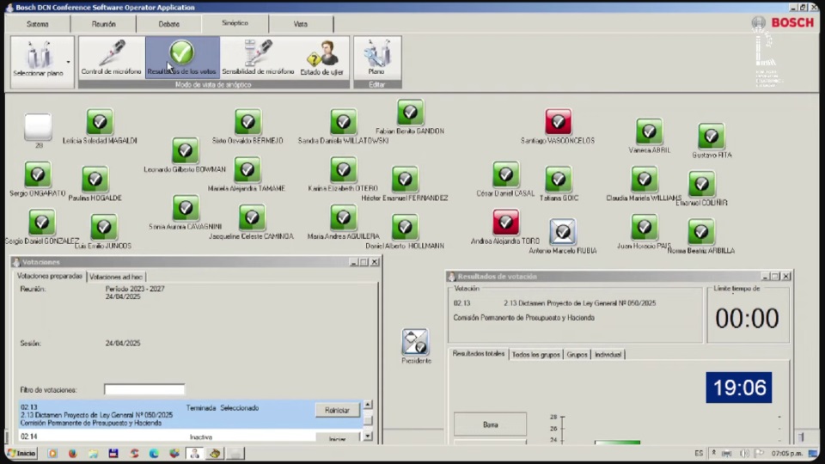Screen dimensions: 825x464
Task: Select Juan Horacio PAIS seat icon
Action: click(644, 227)
